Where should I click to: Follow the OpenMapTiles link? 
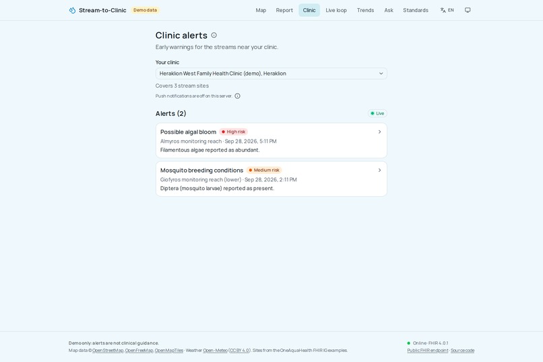169,351
